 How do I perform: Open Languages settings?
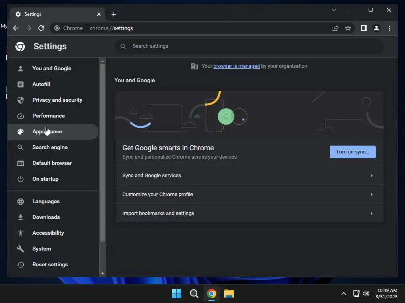click(53, 201)
